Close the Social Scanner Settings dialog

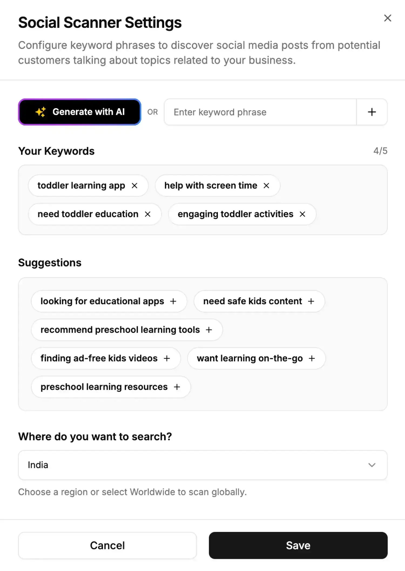tap(387, 18)
